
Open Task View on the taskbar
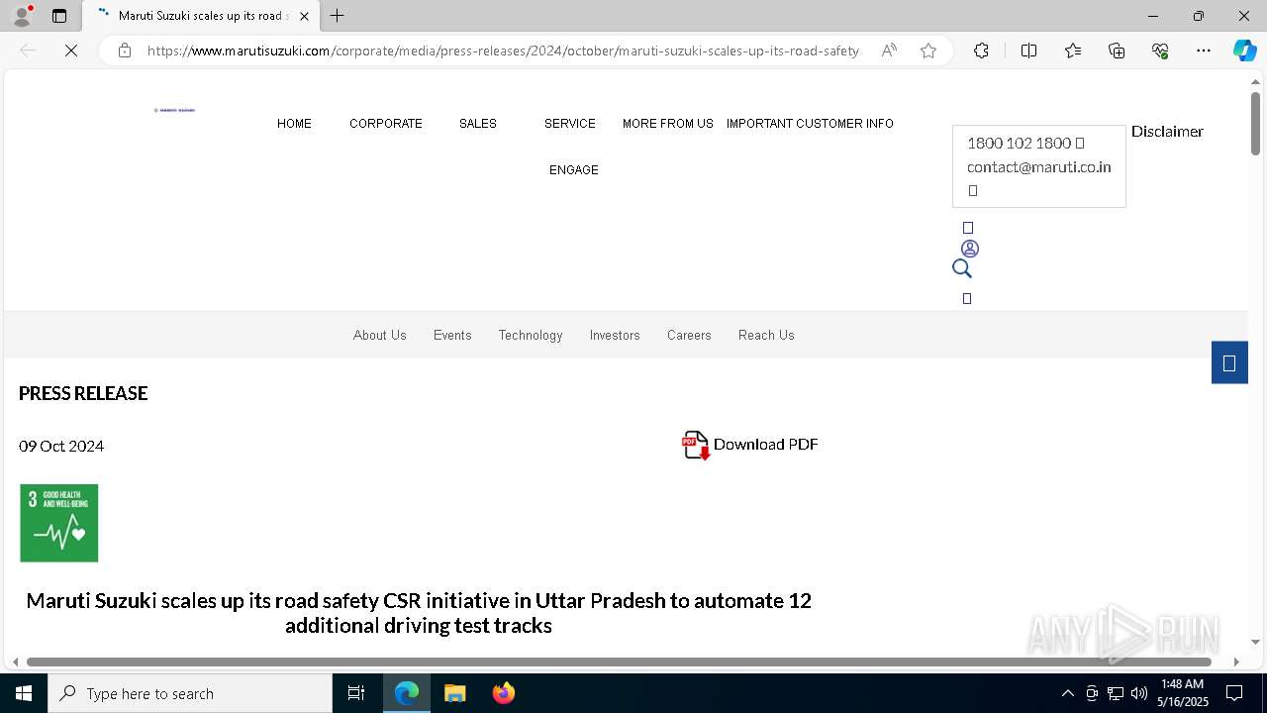(356, 693)
